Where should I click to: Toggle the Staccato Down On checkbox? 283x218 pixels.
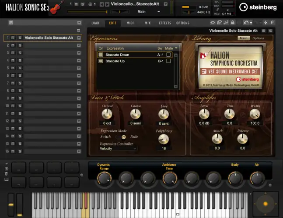click(x=101, y=55)
